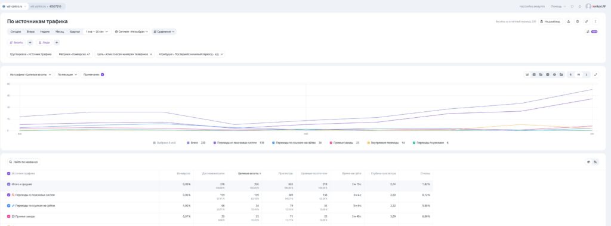
Task: Open 'Метрики · Конверсия, +7' settings
Action: tap(74, 54)
